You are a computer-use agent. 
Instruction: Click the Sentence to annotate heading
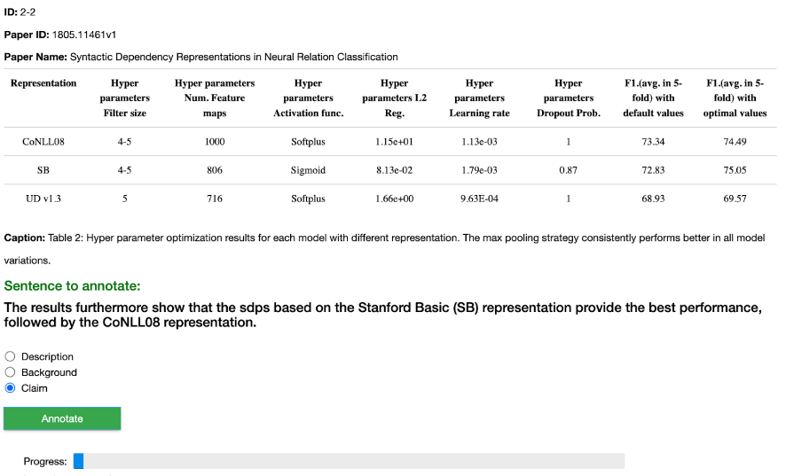[72, 285]
